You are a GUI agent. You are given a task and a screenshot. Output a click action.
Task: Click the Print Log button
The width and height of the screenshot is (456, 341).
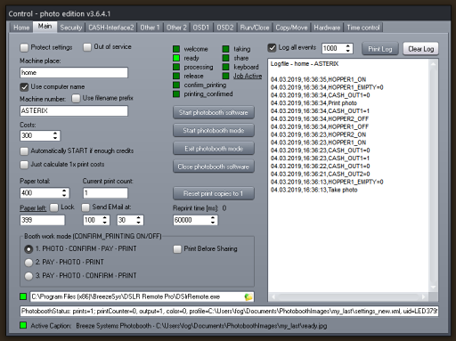point(380,49)
